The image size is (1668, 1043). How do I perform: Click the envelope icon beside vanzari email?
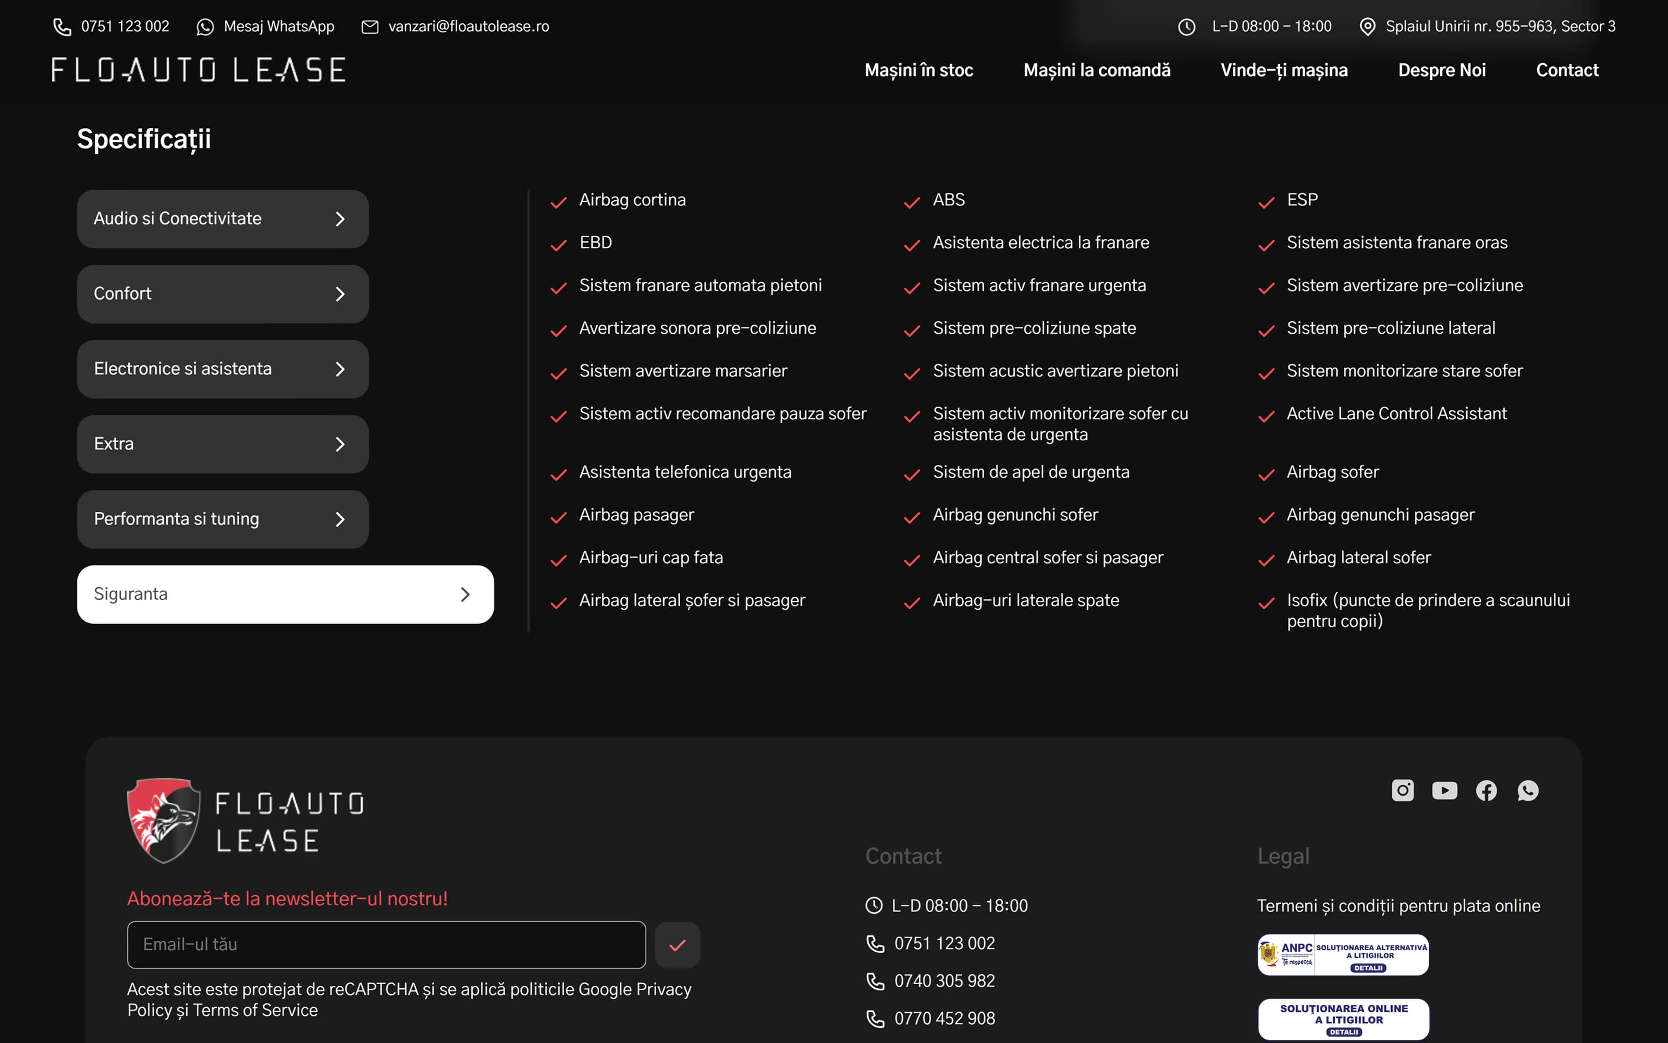tap(370, 27)
